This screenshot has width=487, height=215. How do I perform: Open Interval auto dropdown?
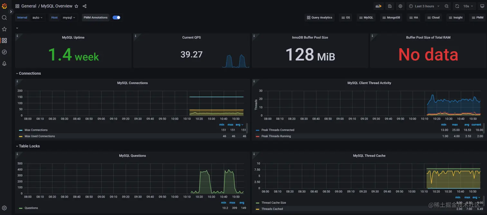coord(37,18)
